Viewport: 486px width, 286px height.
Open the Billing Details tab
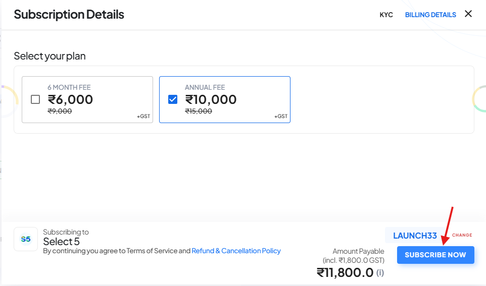tap(430, 15)
